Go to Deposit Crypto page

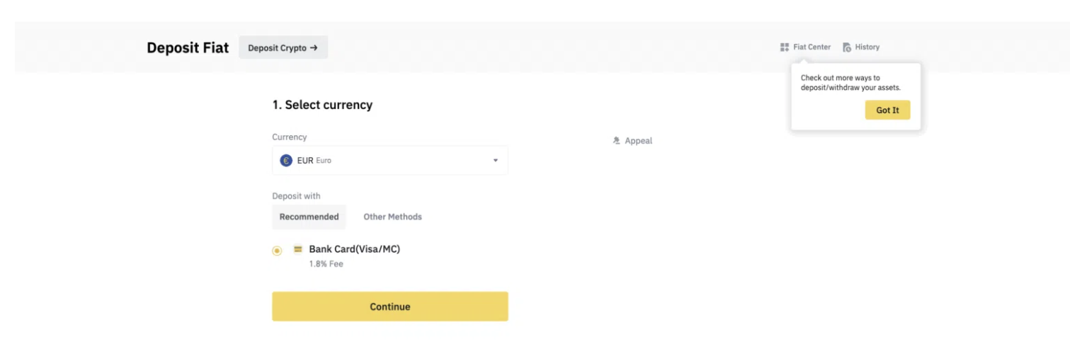pos(283,48)
